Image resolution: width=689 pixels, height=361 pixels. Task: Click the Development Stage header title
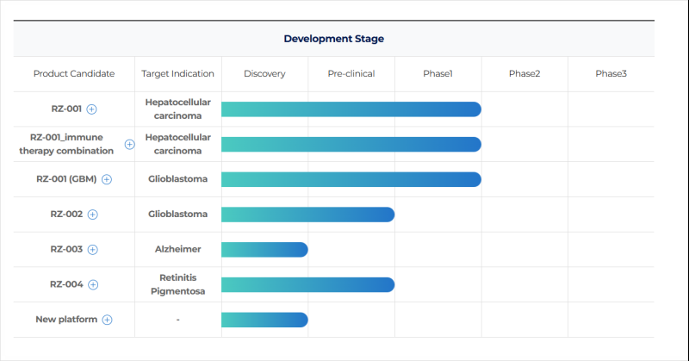point(334,39)
